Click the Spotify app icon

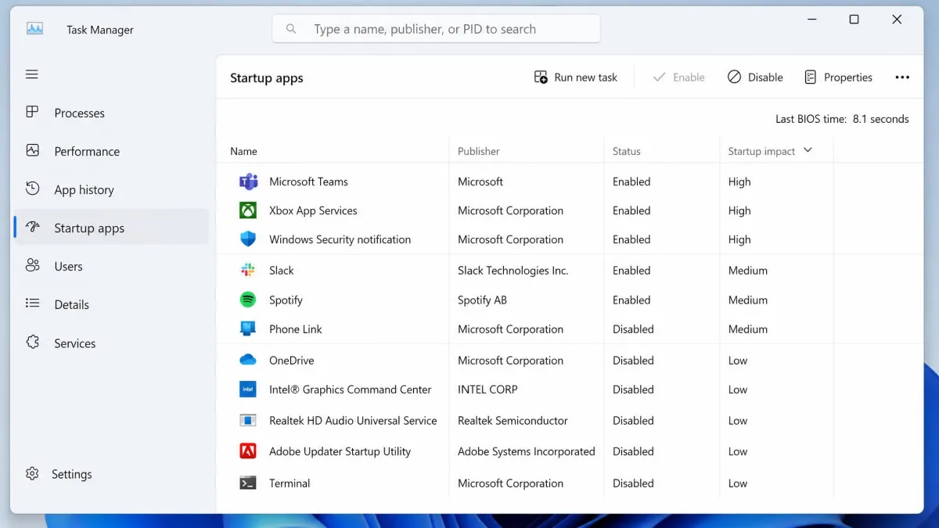248,300
